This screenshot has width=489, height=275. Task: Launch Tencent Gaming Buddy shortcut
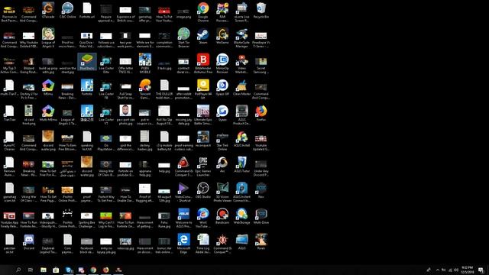[x=145, y=89]
